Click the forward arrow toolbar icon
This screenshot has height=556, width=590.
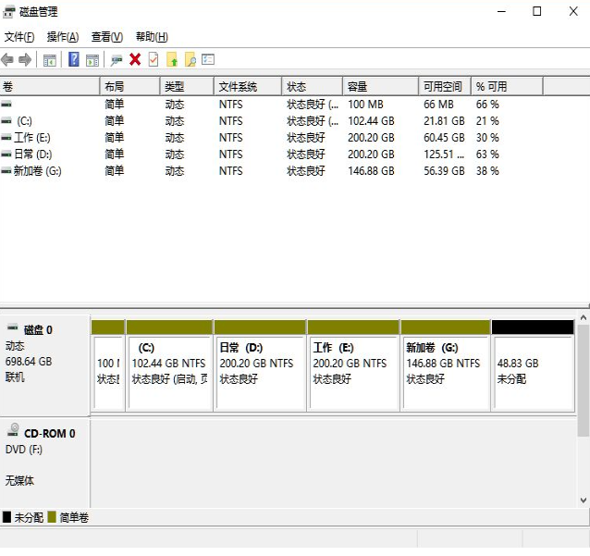25,60
